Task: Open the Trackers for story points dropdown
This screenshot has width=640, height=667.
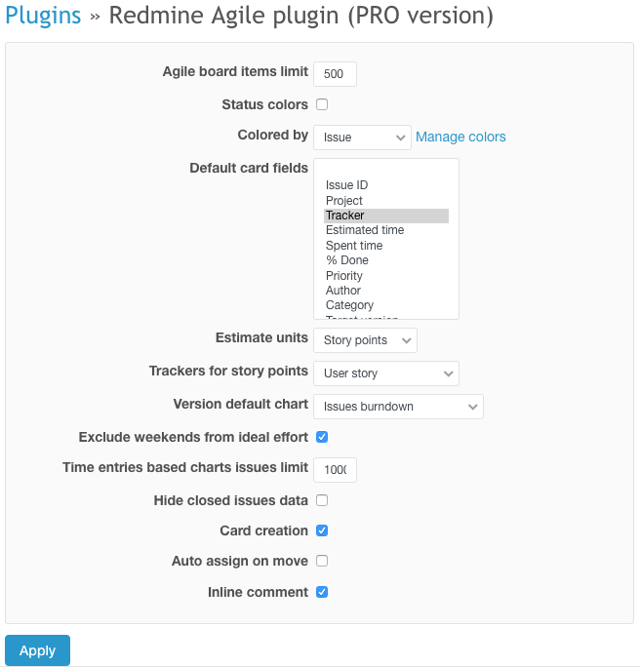Action: click(385, 373)
